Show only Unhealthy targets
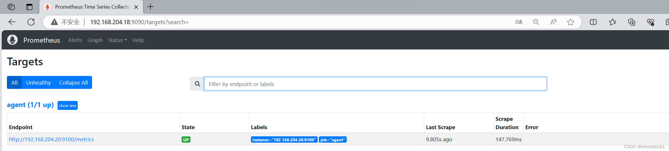669x151 pixels. tap(39, 83)
